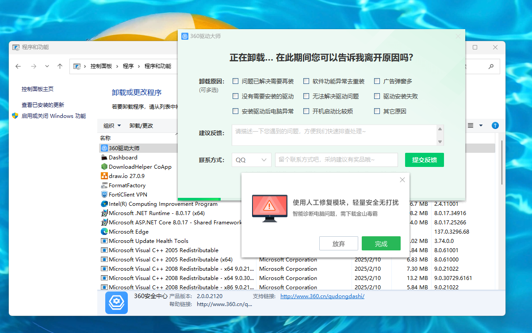Click the draw.io 27.0.9 program icon

(x=104, y=176)
